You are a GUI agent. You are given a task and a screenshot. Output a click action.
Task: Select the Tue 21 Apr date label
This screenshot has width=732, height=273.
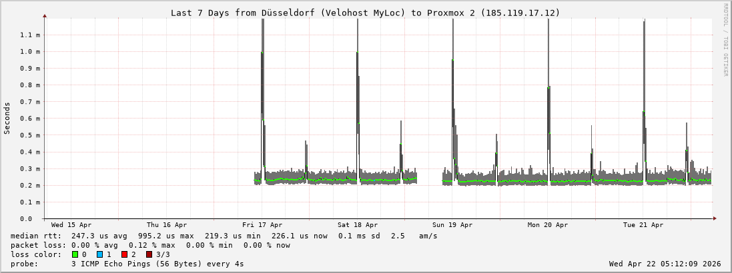coord(643,225)
